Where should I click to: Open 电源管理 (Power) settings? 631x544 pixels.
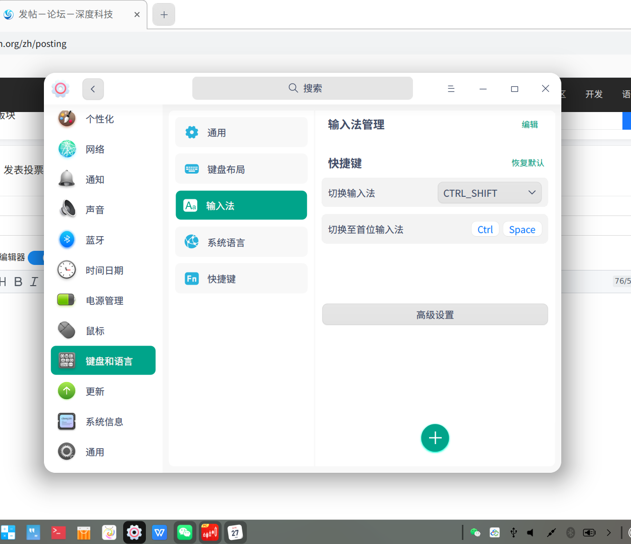coord(103,301)
